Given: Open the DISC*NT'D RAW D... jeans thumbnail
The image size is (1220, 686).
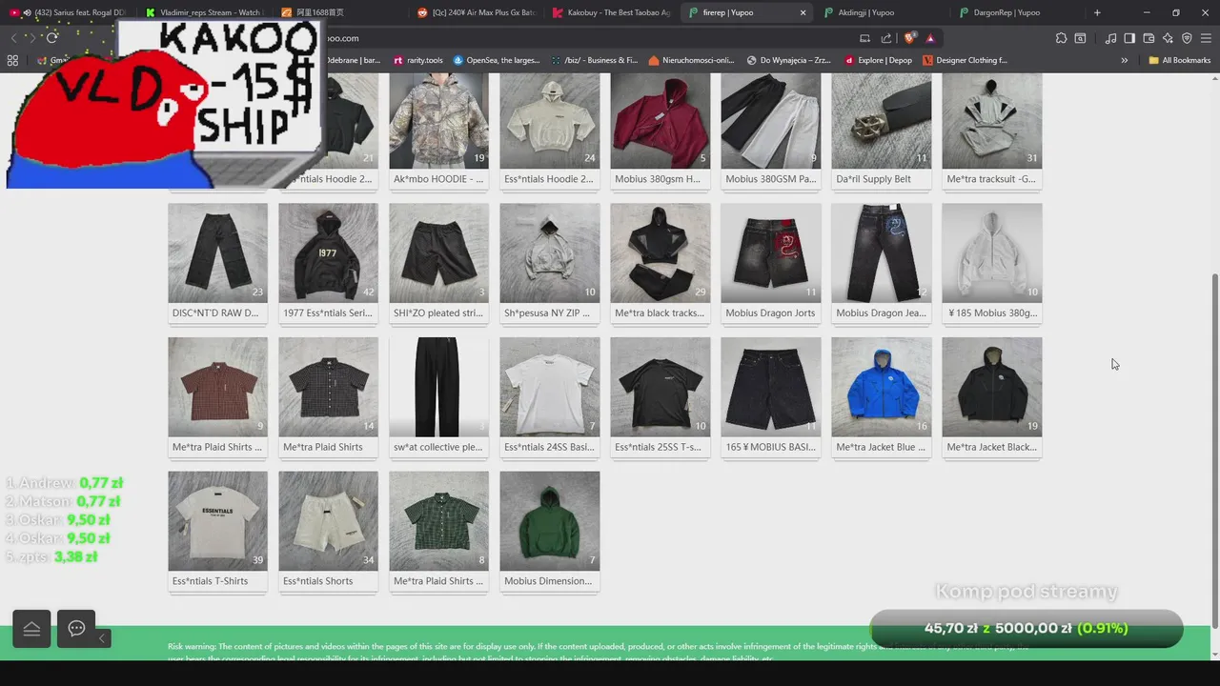Looking at the screenshot, I should [x=217, y=252].
